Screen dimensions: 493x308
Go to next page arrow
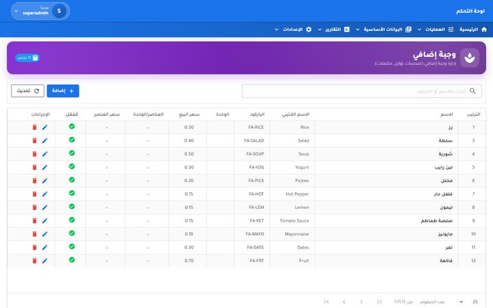344,302
